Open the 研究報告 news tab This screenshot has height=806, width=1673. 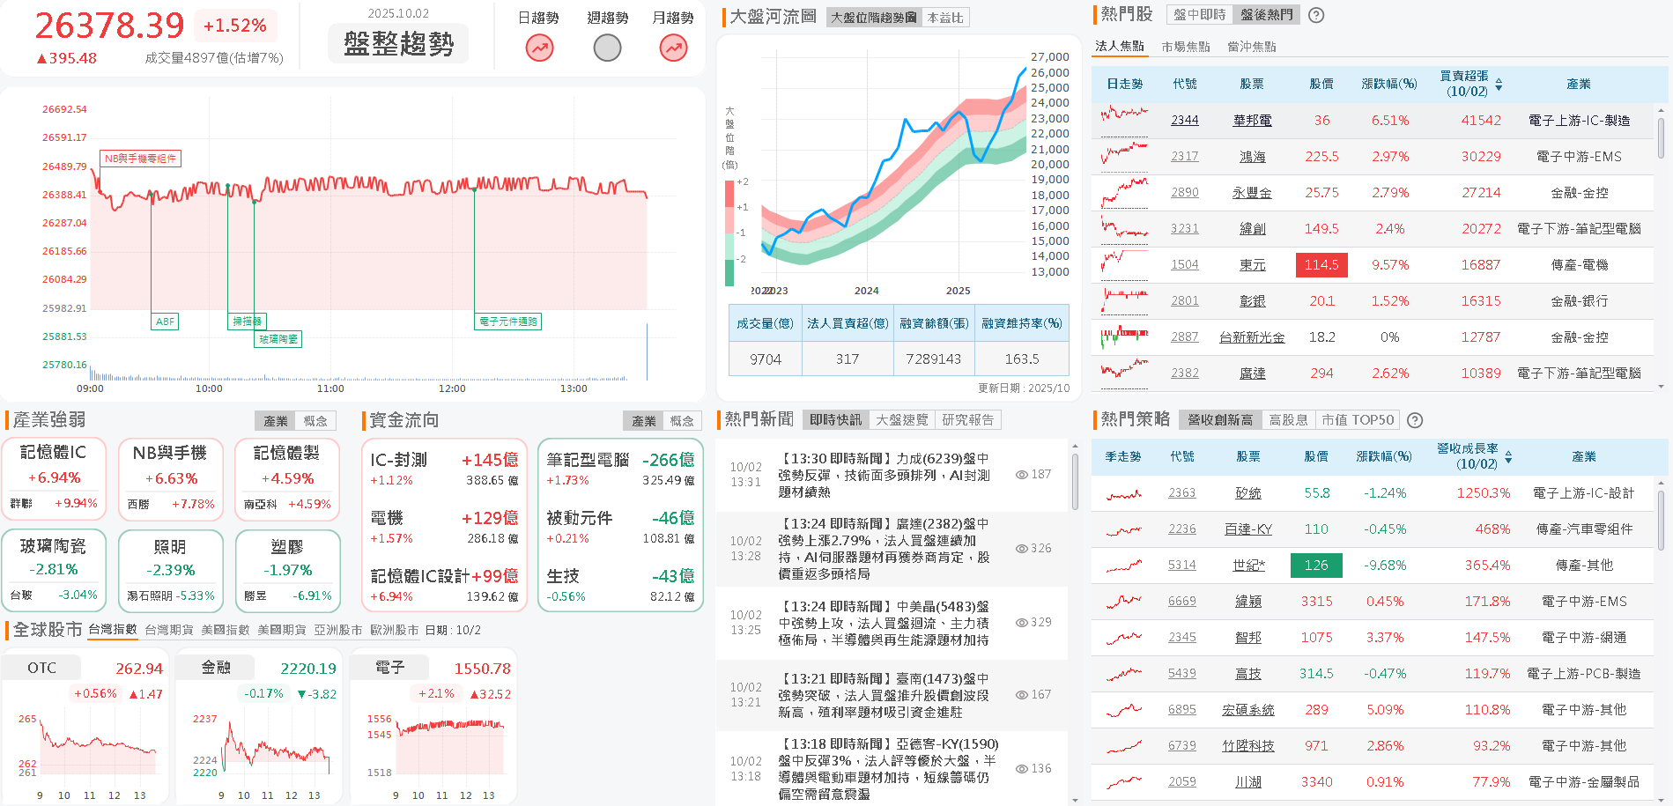coord(968,420)
